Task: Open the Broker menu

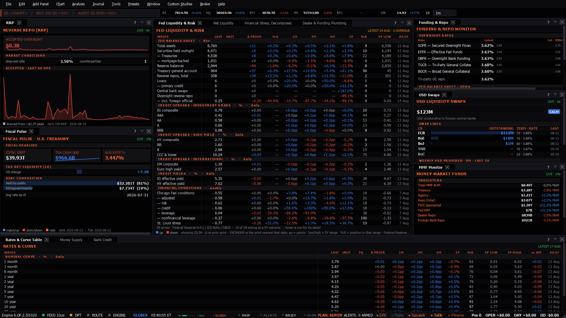Action: tap(205, 4)
